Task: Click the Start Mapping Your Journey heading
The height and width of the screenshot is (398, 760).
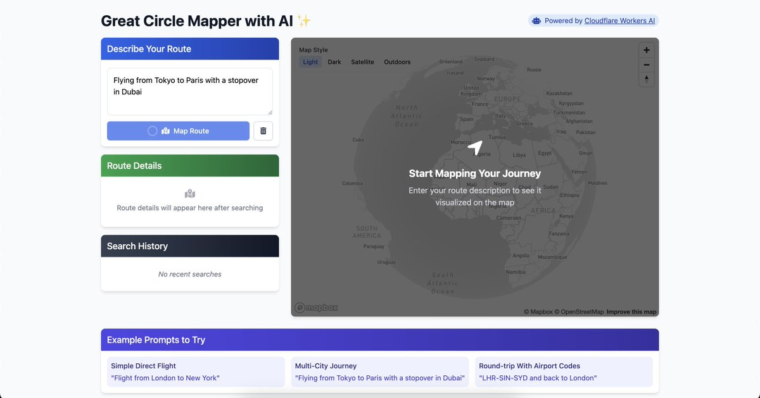Action: 475,173
